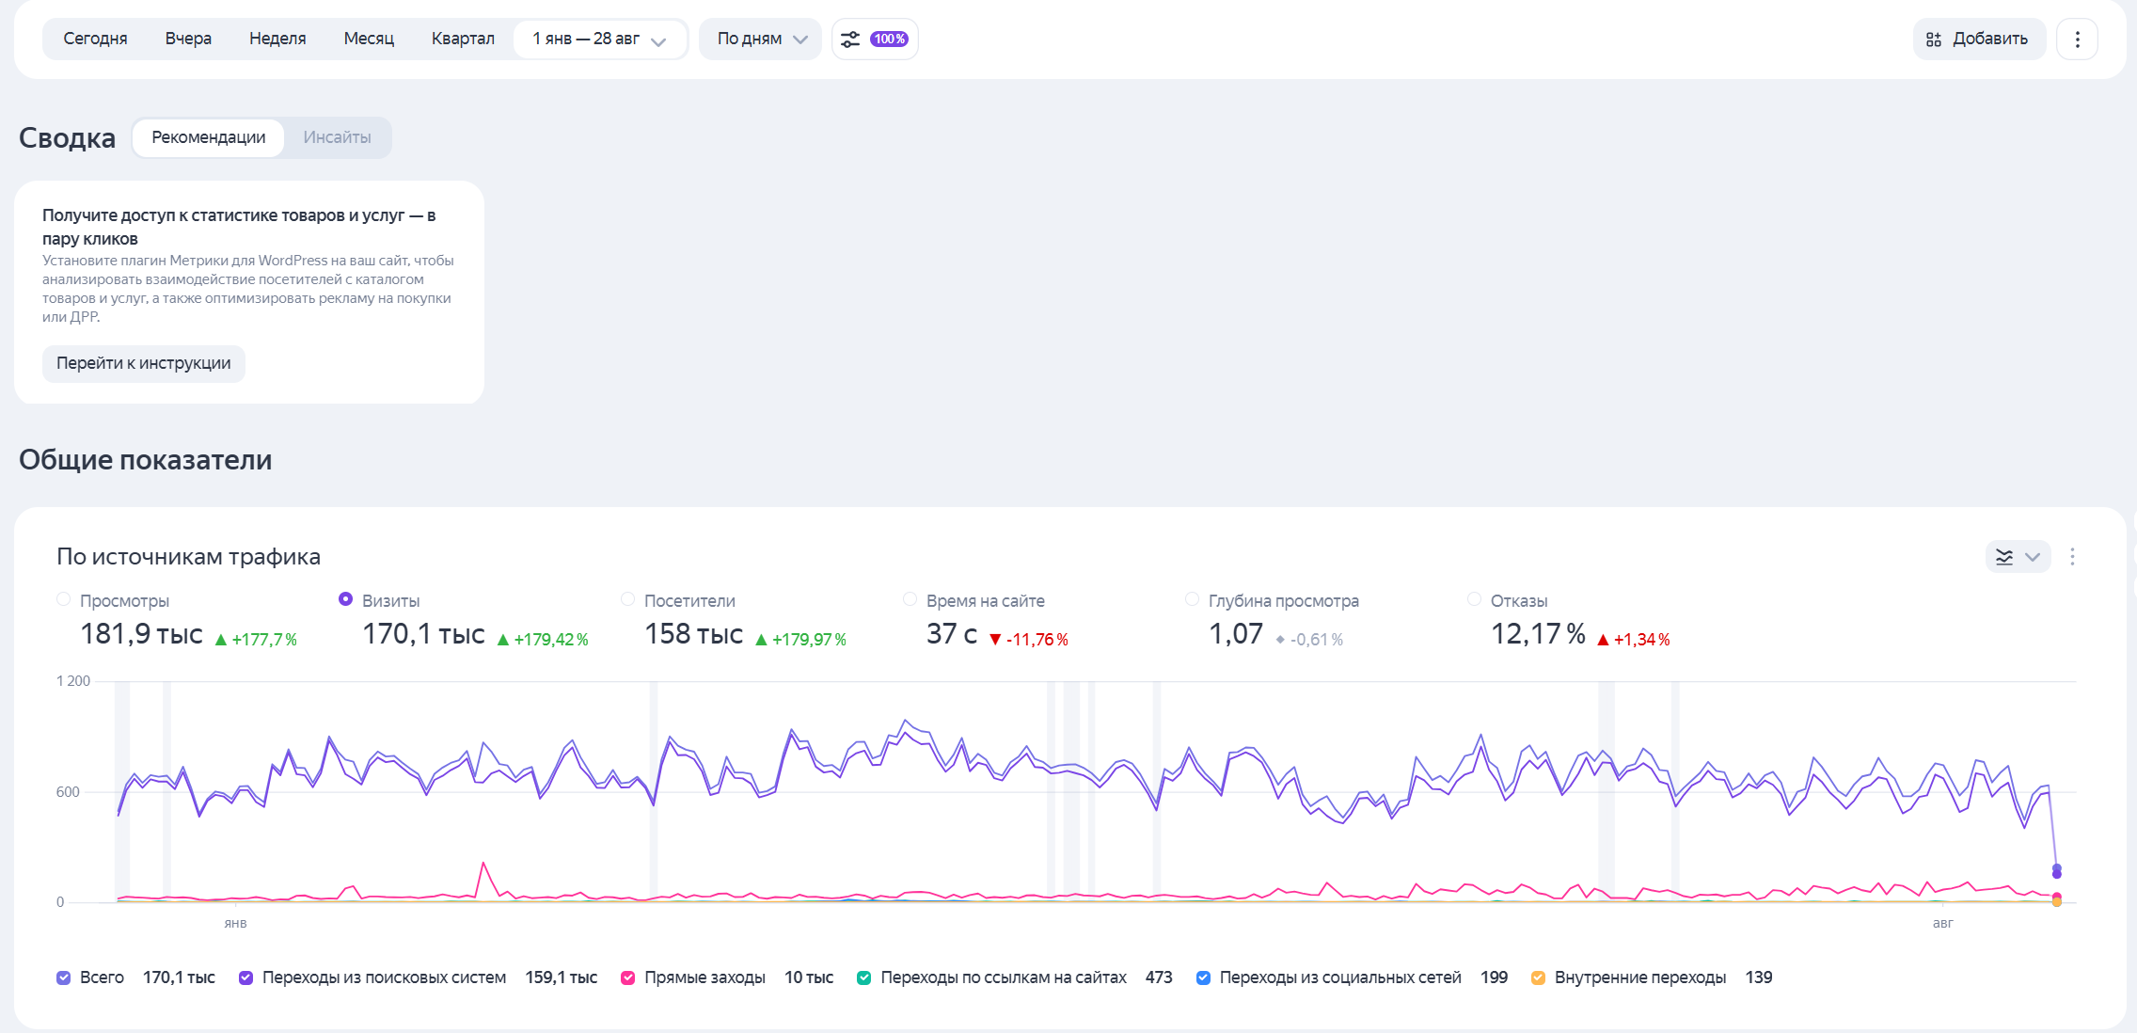This screenshot has height=1033, width=2137.
Task: Click green arrow next to +179,42%
Action: click(502, 640)
